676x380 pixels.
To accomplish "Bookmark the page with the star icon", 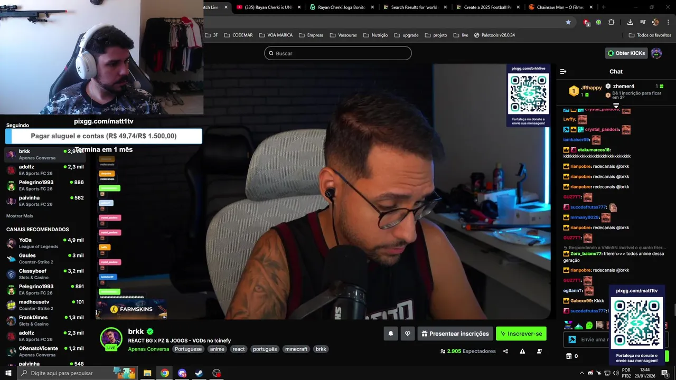I will pyautogui.click(x=568, y=22).
